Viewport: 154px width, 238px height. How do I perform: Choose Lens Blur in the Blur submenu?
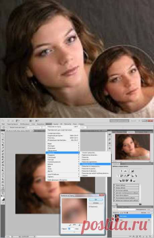95,173
